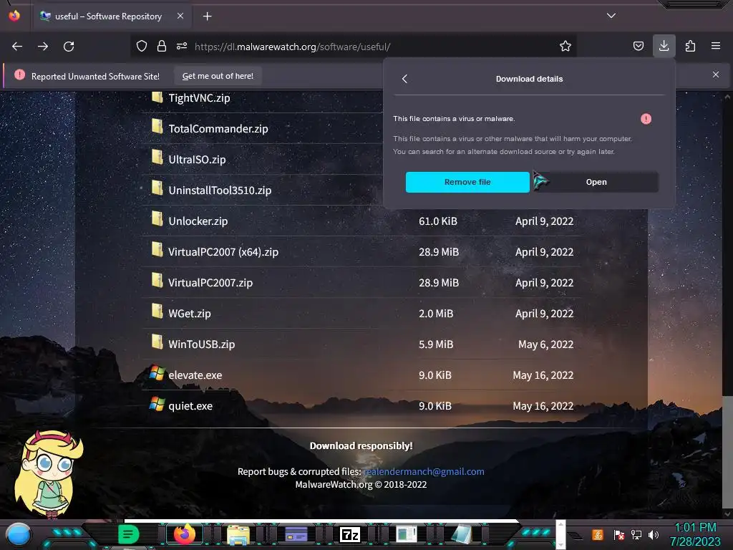The height and width of the screenshot is (550, 733).
Task: Open the document viewer taskbar icon
Action: point(406,534)
